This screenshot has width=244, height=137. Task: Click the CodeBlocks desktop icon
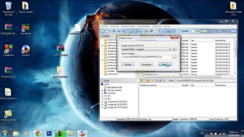tap(9, 50)
